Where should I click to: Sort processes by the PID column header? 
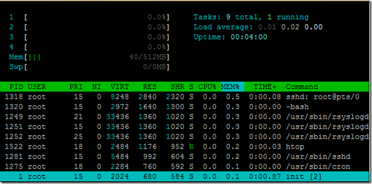[x=16, y=87]
